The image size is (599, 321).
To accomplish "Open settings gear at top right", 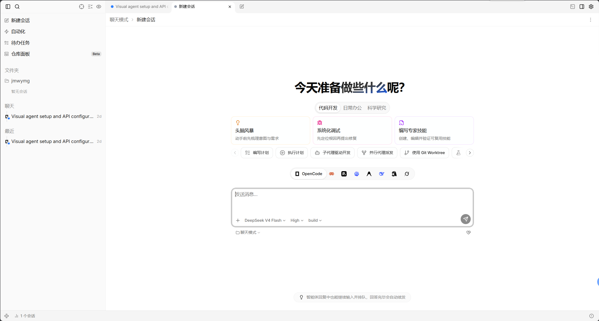I will [591, 7].
